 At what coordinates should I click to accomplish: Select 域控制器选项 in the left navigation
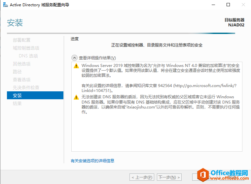coord(26,48)
